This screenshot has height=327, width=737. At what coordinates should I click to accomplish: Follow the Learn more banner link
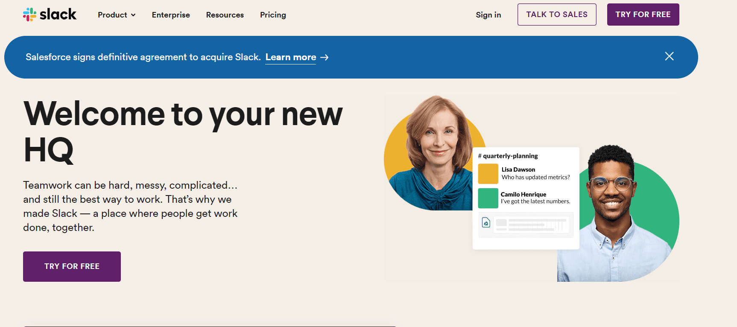(x=290, y=57)
